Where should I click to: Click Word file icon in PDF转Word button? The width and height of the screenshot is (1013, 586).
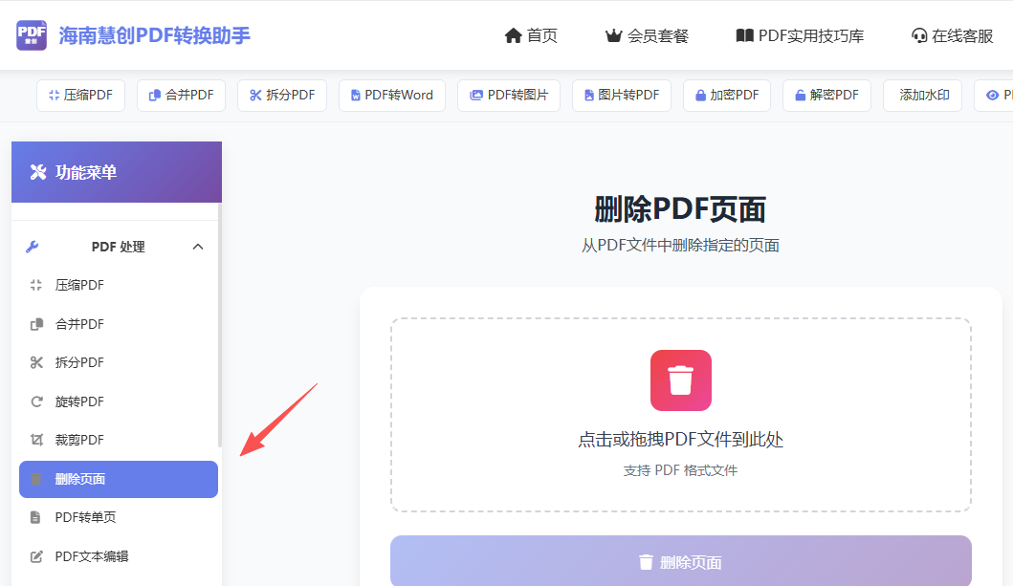[355, 96]
